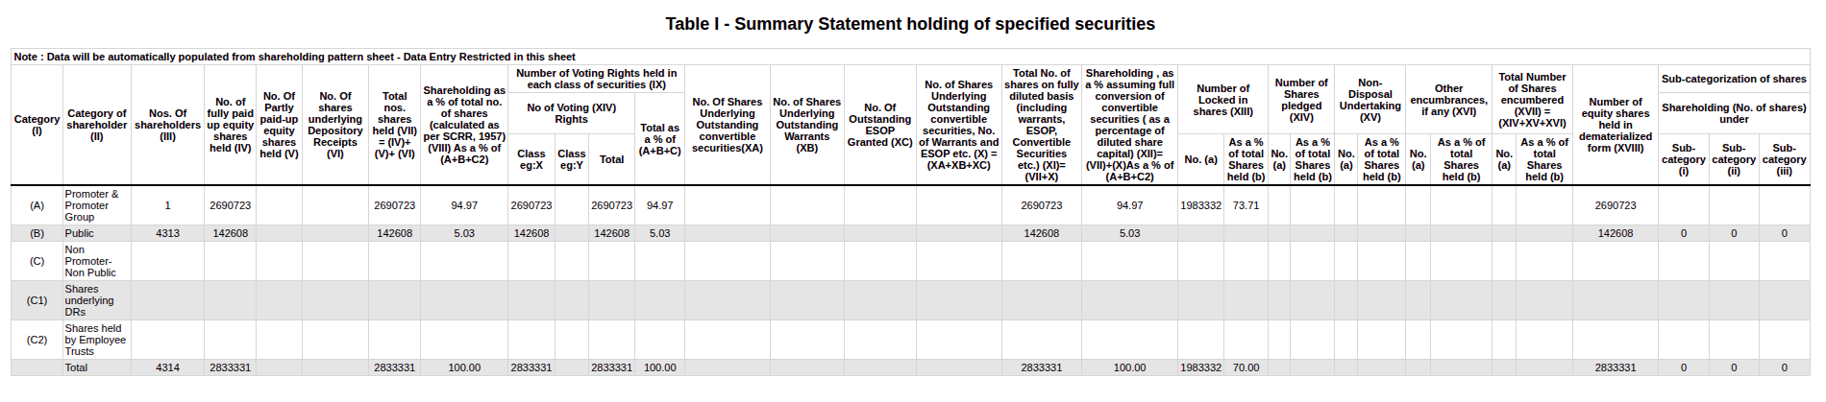
Task: Click the 4313 public shareholders count cell
Action: [167, 233]
